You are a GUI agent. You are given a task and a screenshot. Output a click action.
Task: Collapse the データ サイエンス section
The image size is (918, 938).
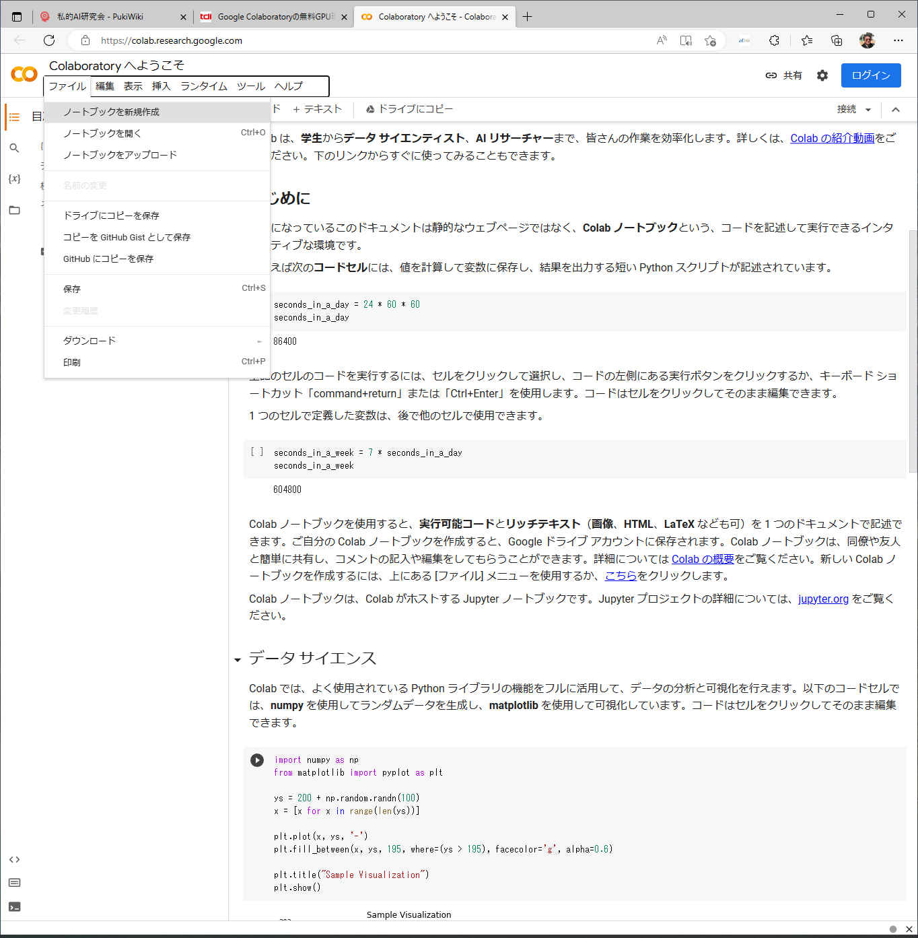coord(238,660)
